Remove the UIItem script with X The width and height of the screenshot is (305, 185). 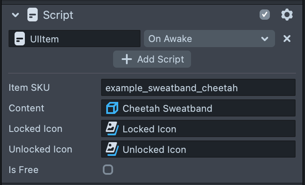coord(287,39)
